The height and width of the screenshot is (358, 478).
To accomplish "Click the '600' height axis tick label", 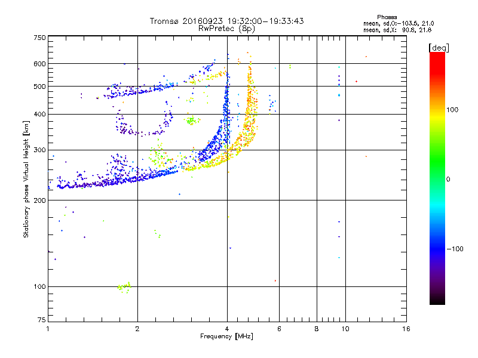I will pos(40,64).
